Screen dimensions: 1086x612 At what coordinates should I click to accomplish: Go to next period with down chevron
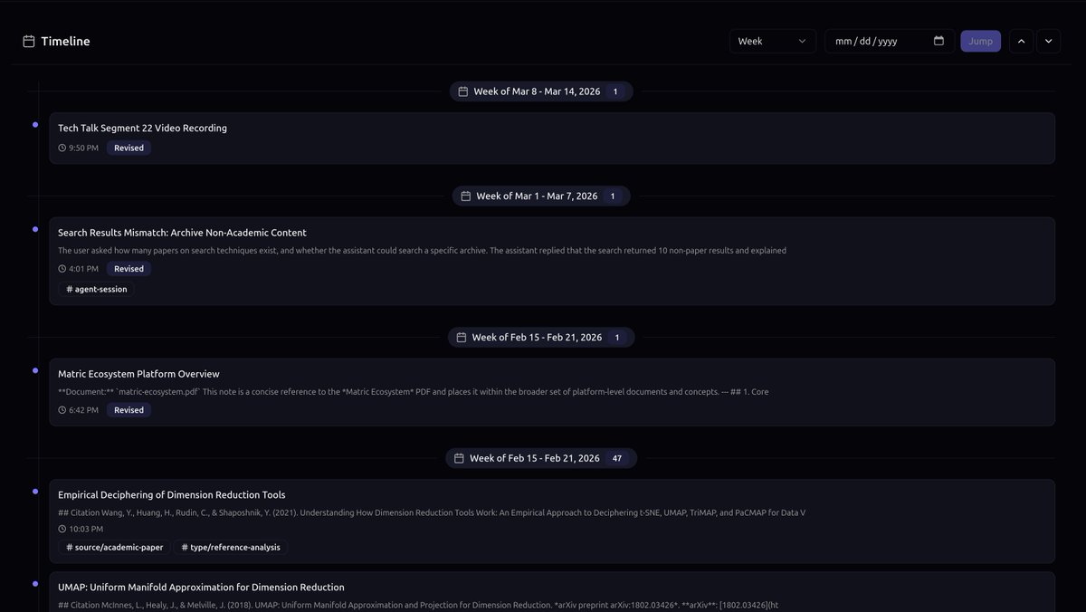1048,41
